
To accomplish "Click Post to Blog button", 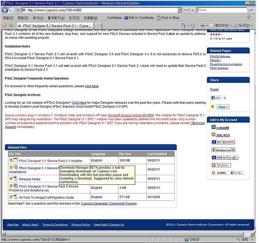I will coord(168,18).
